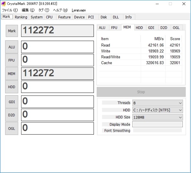
Task: Open the 編集 (E) menu
Action: (x=28, y=10)
